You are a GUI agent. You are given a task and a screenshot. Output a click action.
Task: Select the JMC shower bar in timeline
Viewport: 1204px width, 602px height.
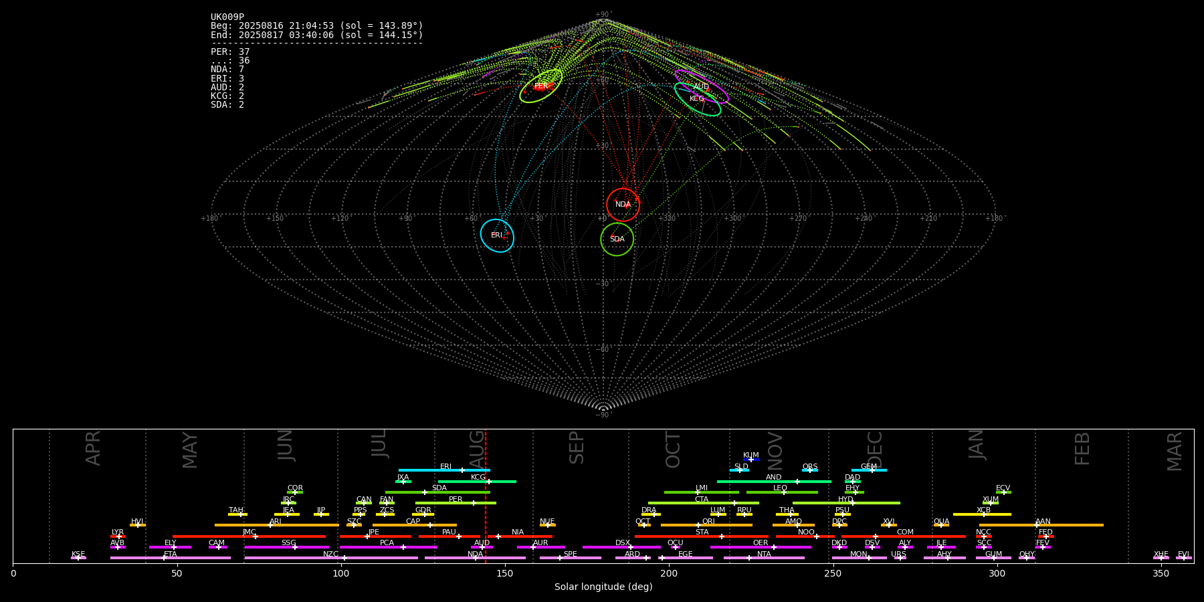click(249, 536)
